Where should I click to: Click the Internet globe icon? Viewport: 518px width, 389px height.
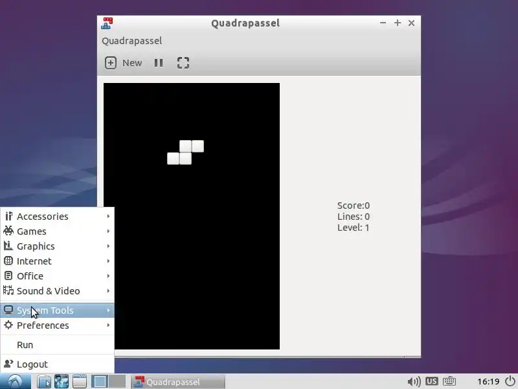click(x=8, y=261)
